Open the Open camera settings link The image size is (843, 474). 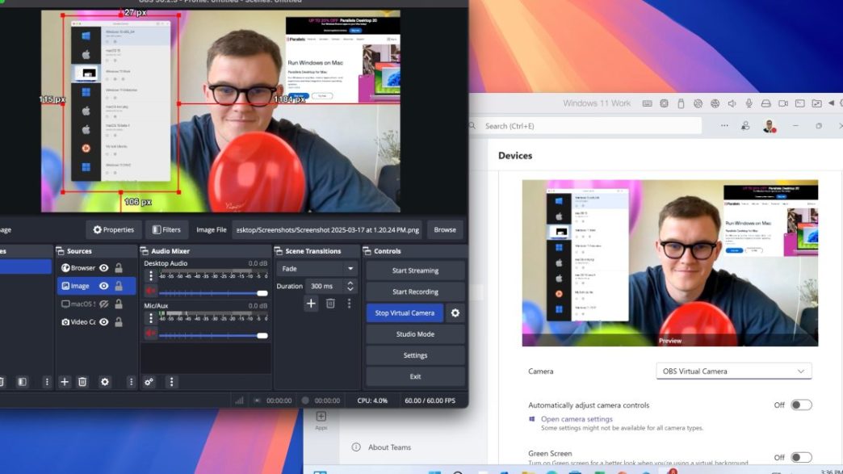[x=577, y=419]
